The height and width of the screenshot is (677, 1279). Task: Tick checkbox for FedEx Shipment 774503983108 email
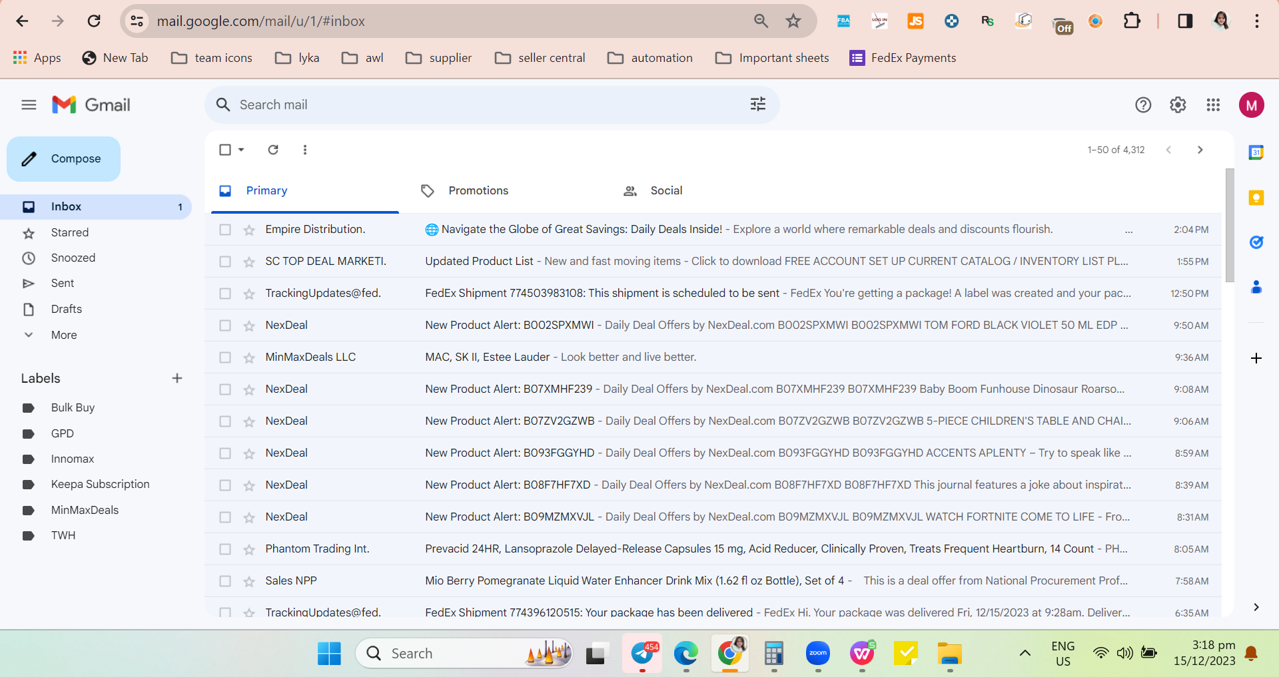(225, 294)
